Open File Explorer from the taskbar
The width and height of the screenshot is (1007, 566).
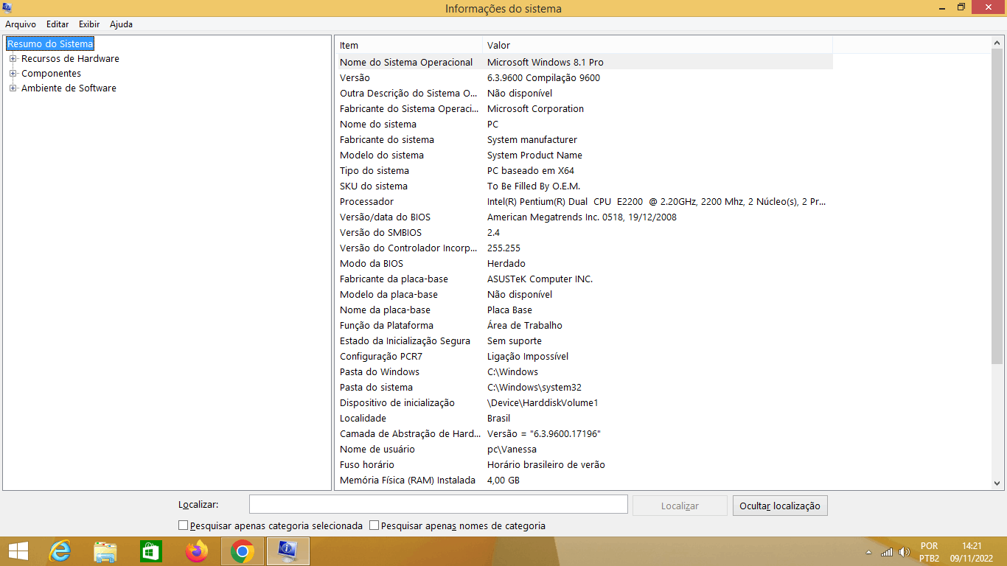pos(105,551)
